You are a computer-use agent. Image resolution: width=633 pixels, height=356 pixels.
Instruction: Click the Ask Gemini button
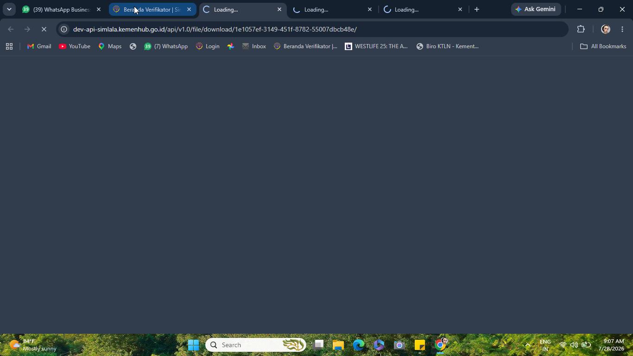tap(536, 9)
